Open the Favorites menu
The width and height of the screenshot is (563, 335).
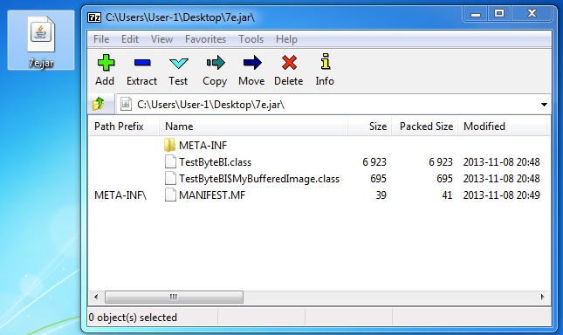[x=205, y=39]
